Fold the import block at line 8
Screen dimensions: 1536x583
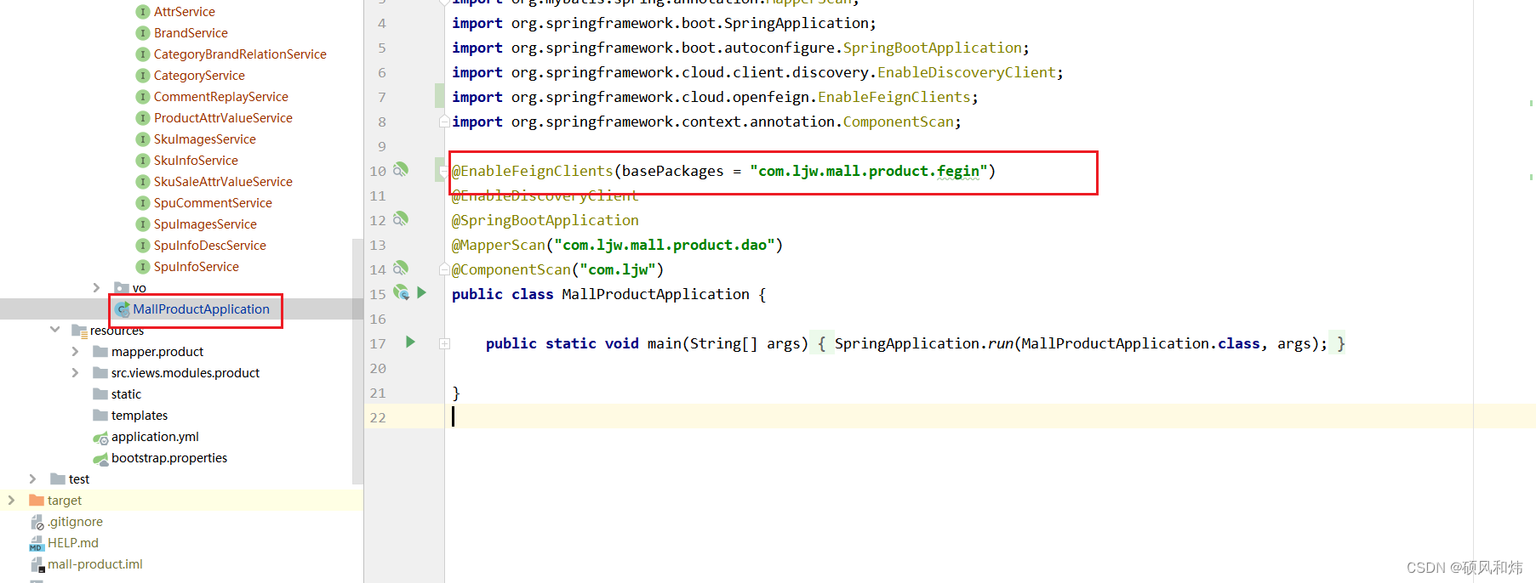tap(444, 122)
